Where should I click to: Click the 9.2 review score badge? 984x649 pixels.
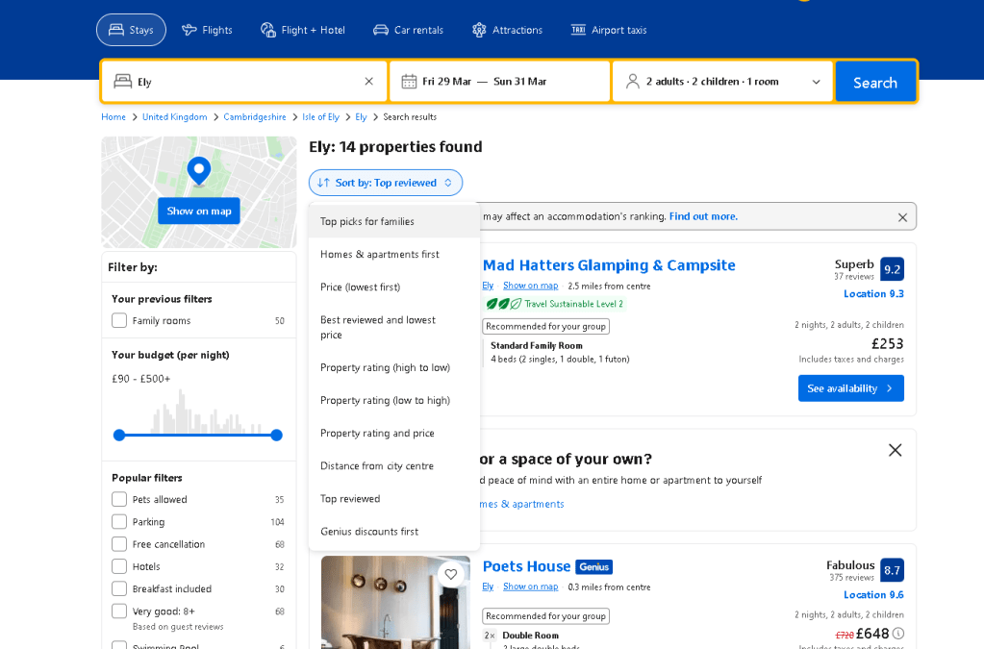[892, 269]
